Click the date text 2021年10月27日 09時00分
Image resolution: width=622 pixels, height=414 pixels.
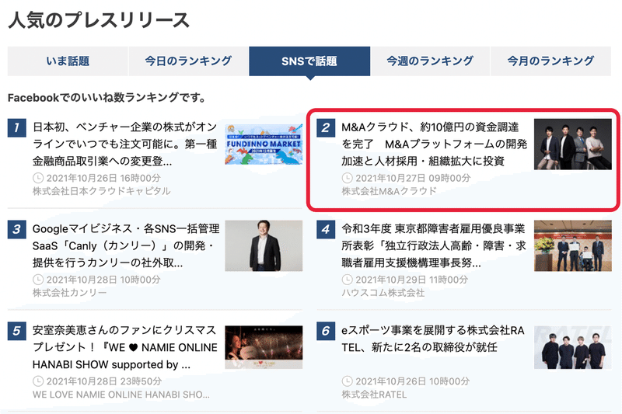coord(413,178)
